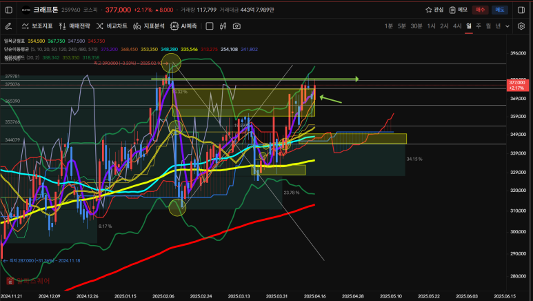
Task: Open the 메모 notepad
Action: (459, 10)
